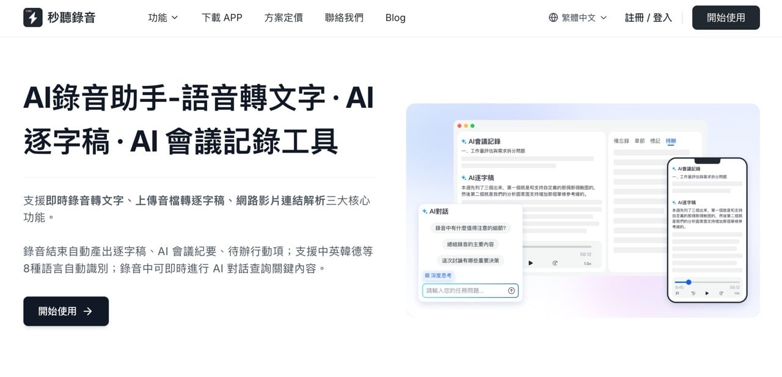Click the 秒聽錄音 lightning bolt logo
Viewport: 782px width, 377px height.
click(x=34, y=17)
